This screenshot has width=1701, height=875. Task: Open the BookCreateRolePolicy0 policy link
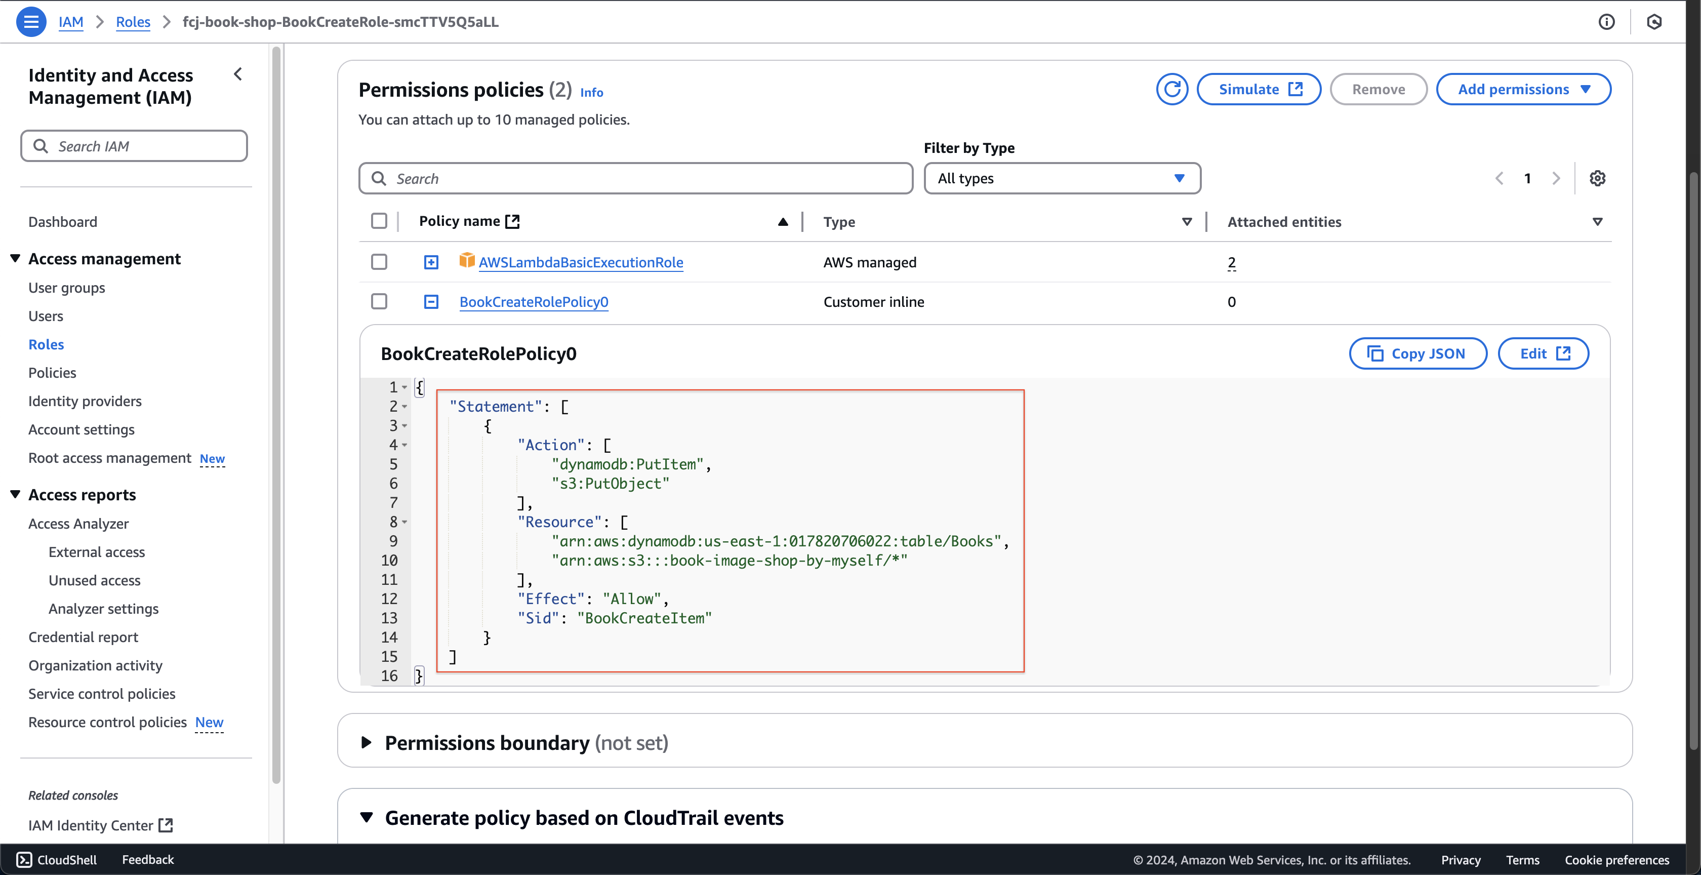point(534,302)
